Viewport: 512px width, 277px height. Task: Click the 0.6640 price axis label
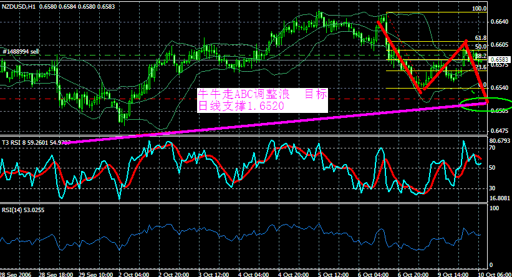coord(500,22)
